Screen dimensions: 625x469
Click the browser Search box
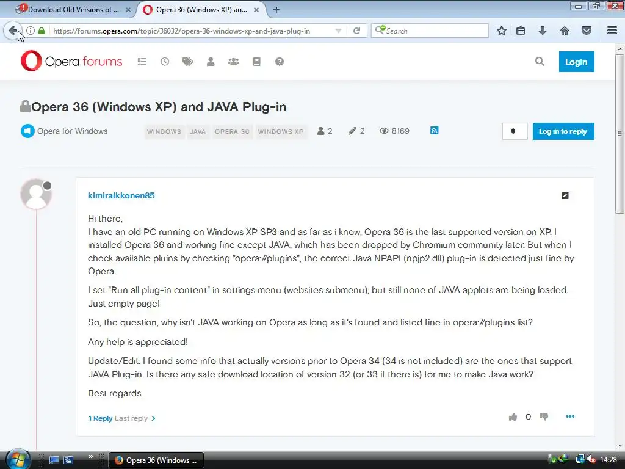click(430, 31)
